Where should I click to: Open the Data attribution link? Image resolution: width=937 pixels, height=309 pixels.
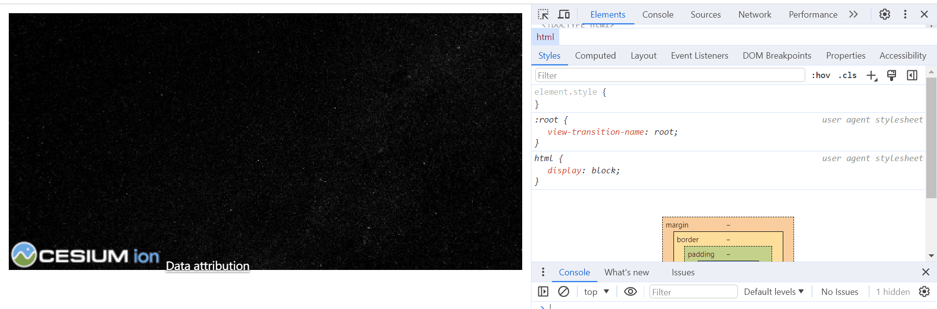click(207, 266)
